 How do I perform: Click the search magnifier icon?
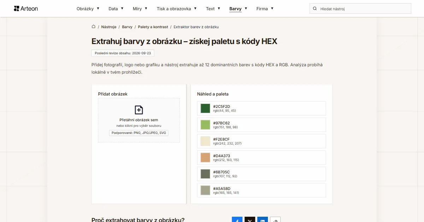click(315, 9)
